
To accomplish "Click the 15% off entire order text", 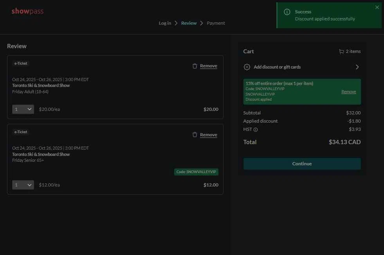I will click(279, 83).
